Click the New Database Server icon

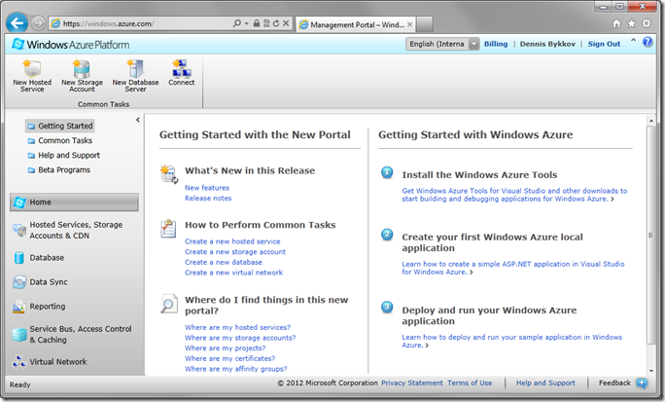135,68
